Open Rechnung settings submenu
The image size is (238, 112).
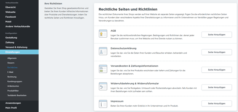[12, 77]
